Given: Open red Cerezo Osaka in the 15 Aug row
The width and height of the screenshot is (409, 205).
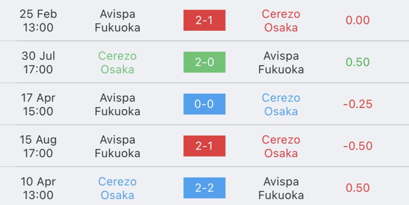Looking at the screenshot, I should coord(281,146).
